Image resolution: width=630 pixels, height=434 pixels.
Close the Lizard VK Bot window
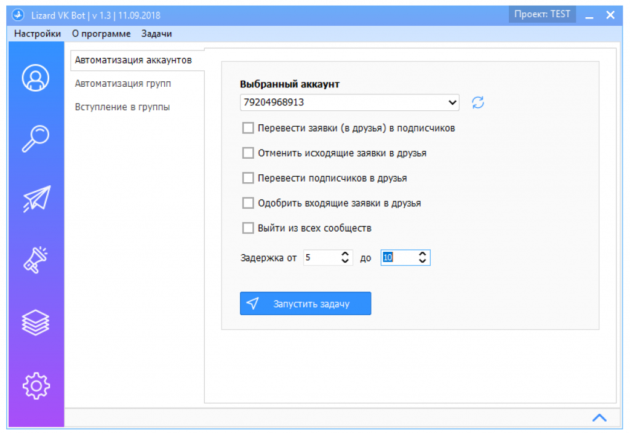coord(610,15)
